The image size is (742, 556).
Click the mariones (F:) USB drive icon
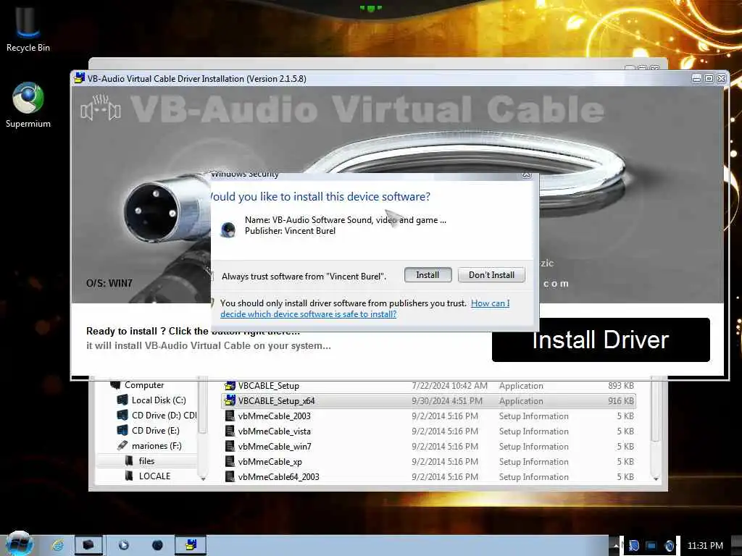coord(122,445)
